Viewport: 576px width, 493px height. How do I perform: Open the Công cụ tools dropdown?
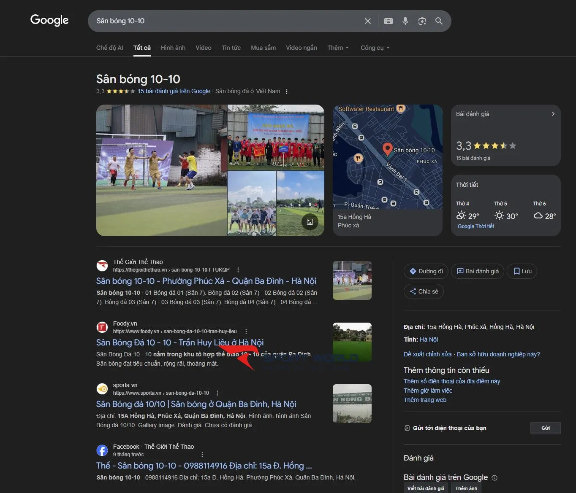click(375, 48)
